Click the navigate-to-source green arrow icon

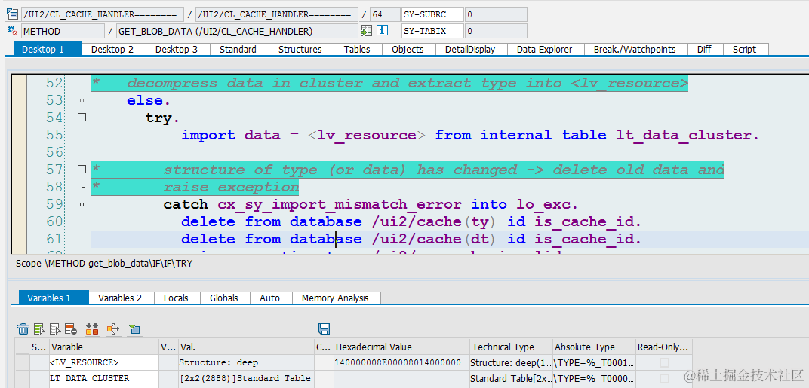[366, 31]
